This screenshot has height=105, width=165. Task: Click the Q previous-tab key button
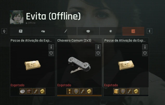[x=4, y=31]
